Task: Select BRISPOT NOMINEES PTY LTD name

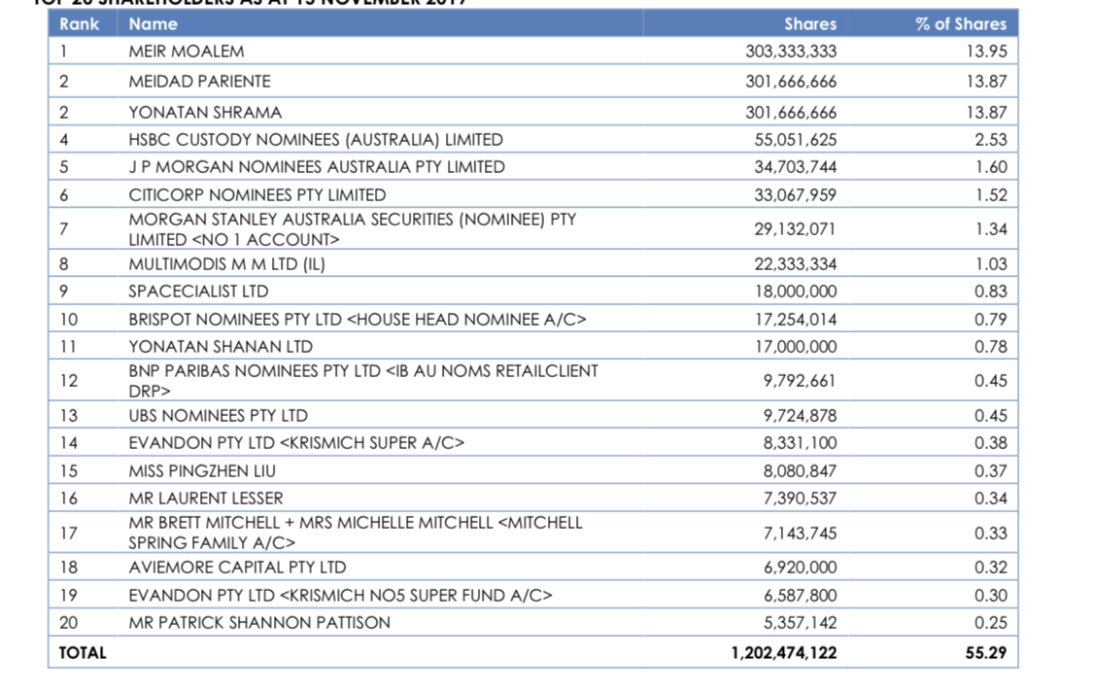Action: click(x=358, y=320)
